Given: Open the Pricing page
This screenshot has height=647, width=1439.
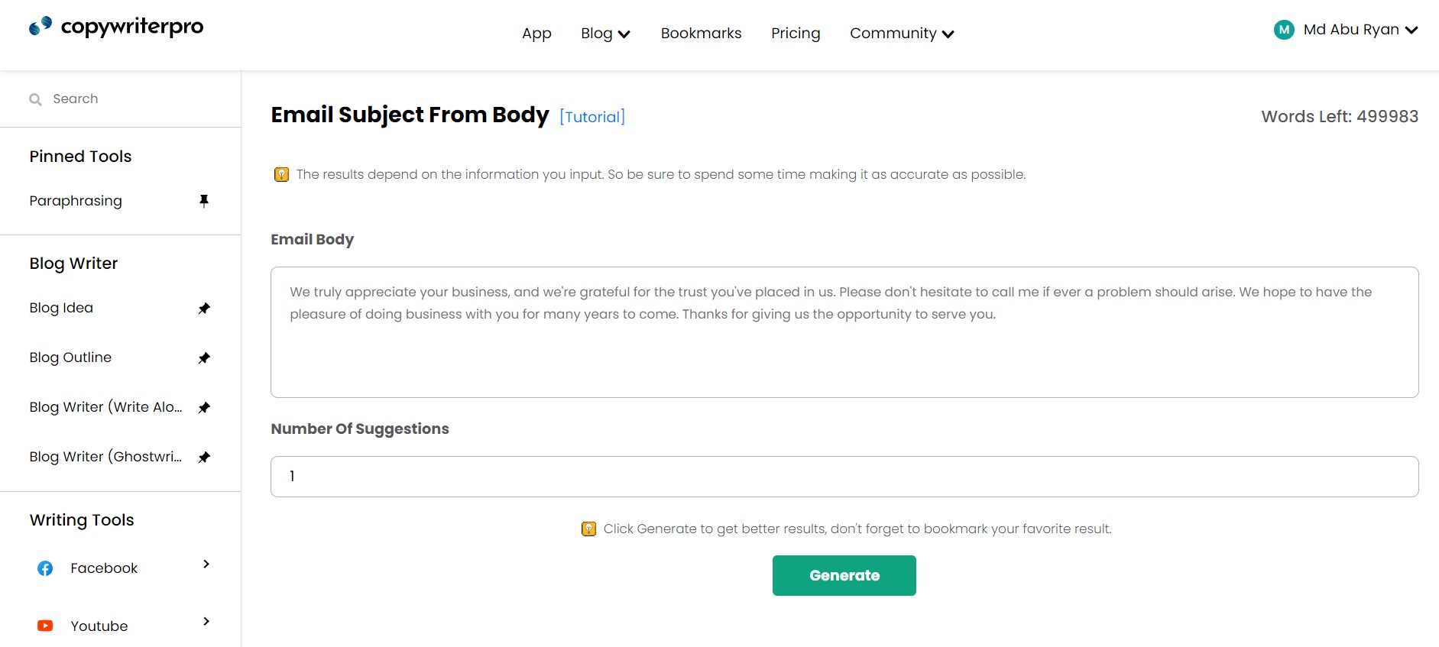Looking at the screenshot, I should [796, 34].
